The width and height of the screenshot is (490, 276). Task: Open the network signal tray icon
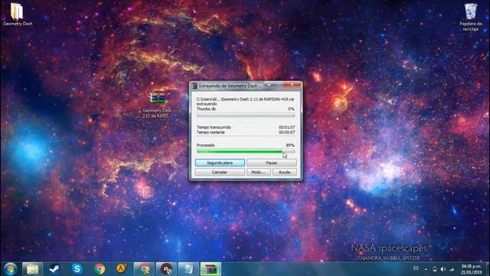tap(452, 269)
